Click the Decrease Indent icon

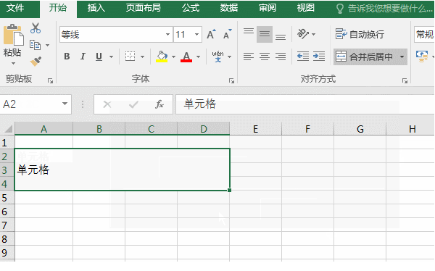coord(302,57)
